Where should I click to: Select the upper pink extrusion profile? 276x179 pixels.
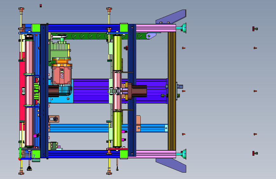pyautogui.click(x=156, y=28)
